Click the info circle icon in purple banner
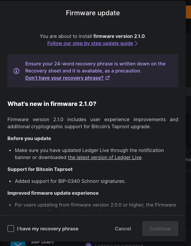The width and height of the screenshot is (191, 246). point(16,71)
